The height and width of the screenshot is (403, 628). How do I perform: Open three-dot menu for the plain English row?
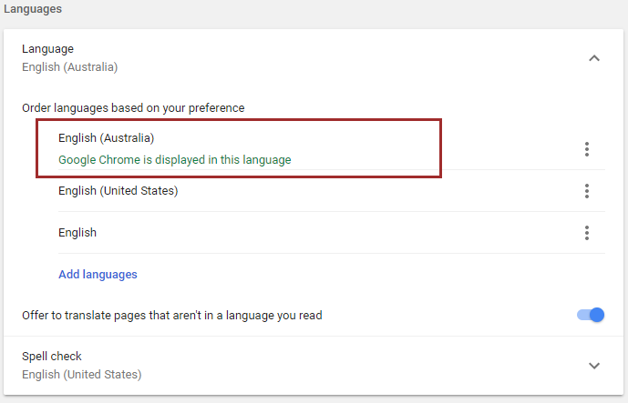(x=587, y=233)
